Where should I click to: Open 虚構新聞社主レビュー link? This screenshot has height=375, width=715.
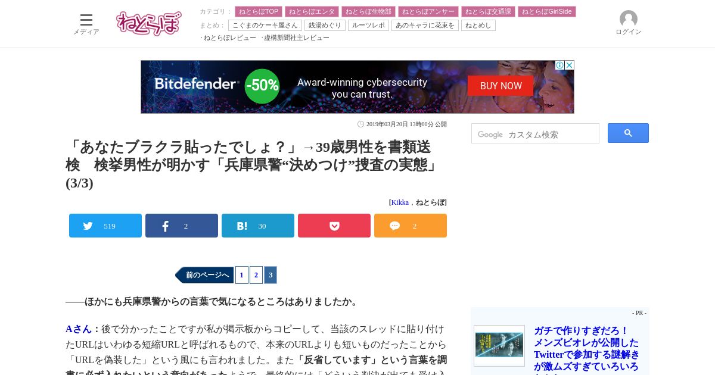[297, 37]
